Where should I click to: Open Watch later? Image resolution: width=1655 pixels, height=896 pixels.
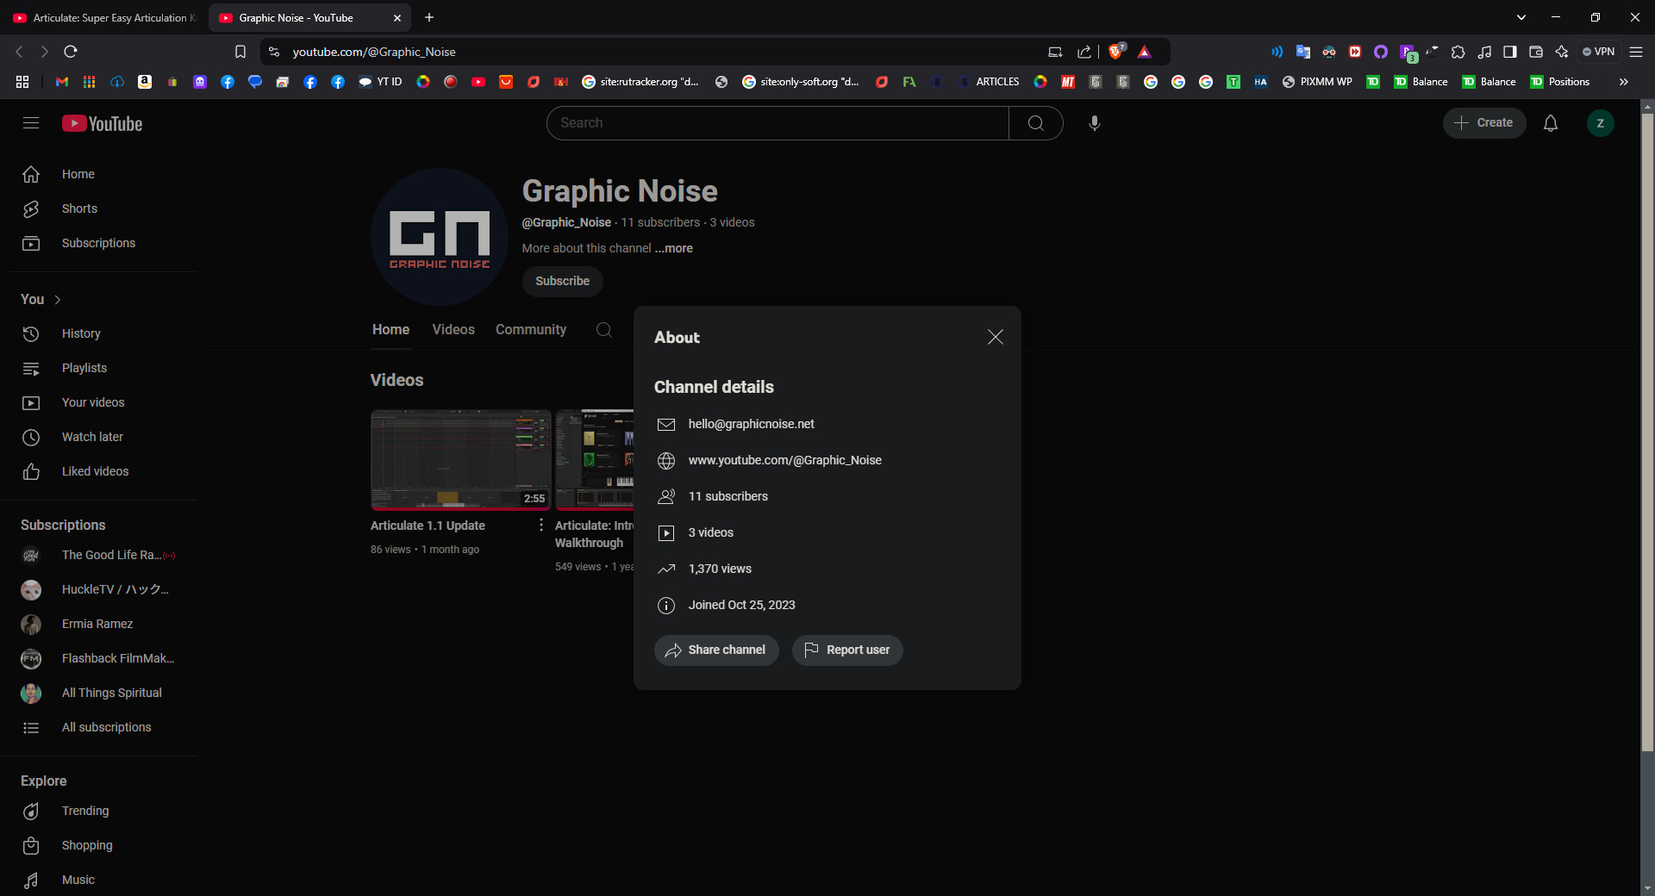coord(103,437)
